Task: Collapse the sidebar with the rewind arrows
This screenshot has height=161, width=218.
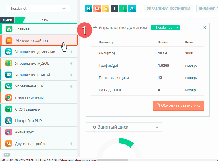Action: pyautogui.click(x=7, y=155)
